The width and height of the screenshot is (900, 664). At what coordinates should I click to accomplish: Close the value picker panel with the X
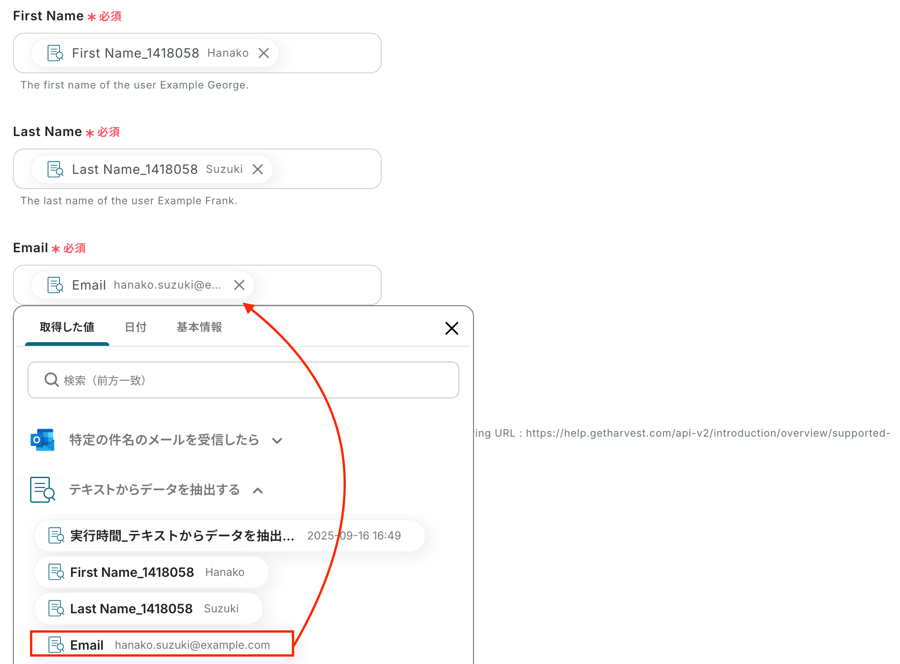(451, 328)
